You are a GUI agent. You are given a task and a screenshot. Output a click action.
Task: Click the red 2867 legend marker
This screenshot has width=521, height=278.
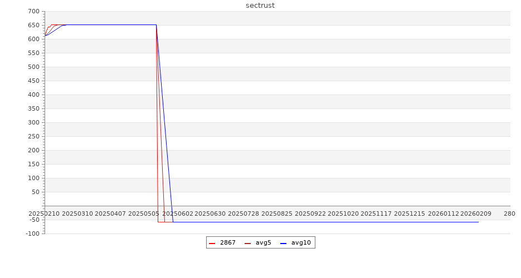coord(212,243)
